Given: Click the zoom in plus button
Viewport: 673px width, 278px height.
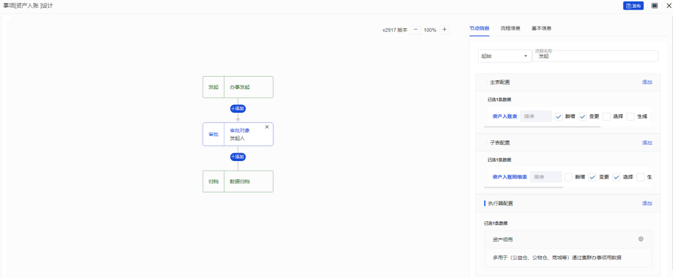Looking at the screenshot, I should [444, 30].
